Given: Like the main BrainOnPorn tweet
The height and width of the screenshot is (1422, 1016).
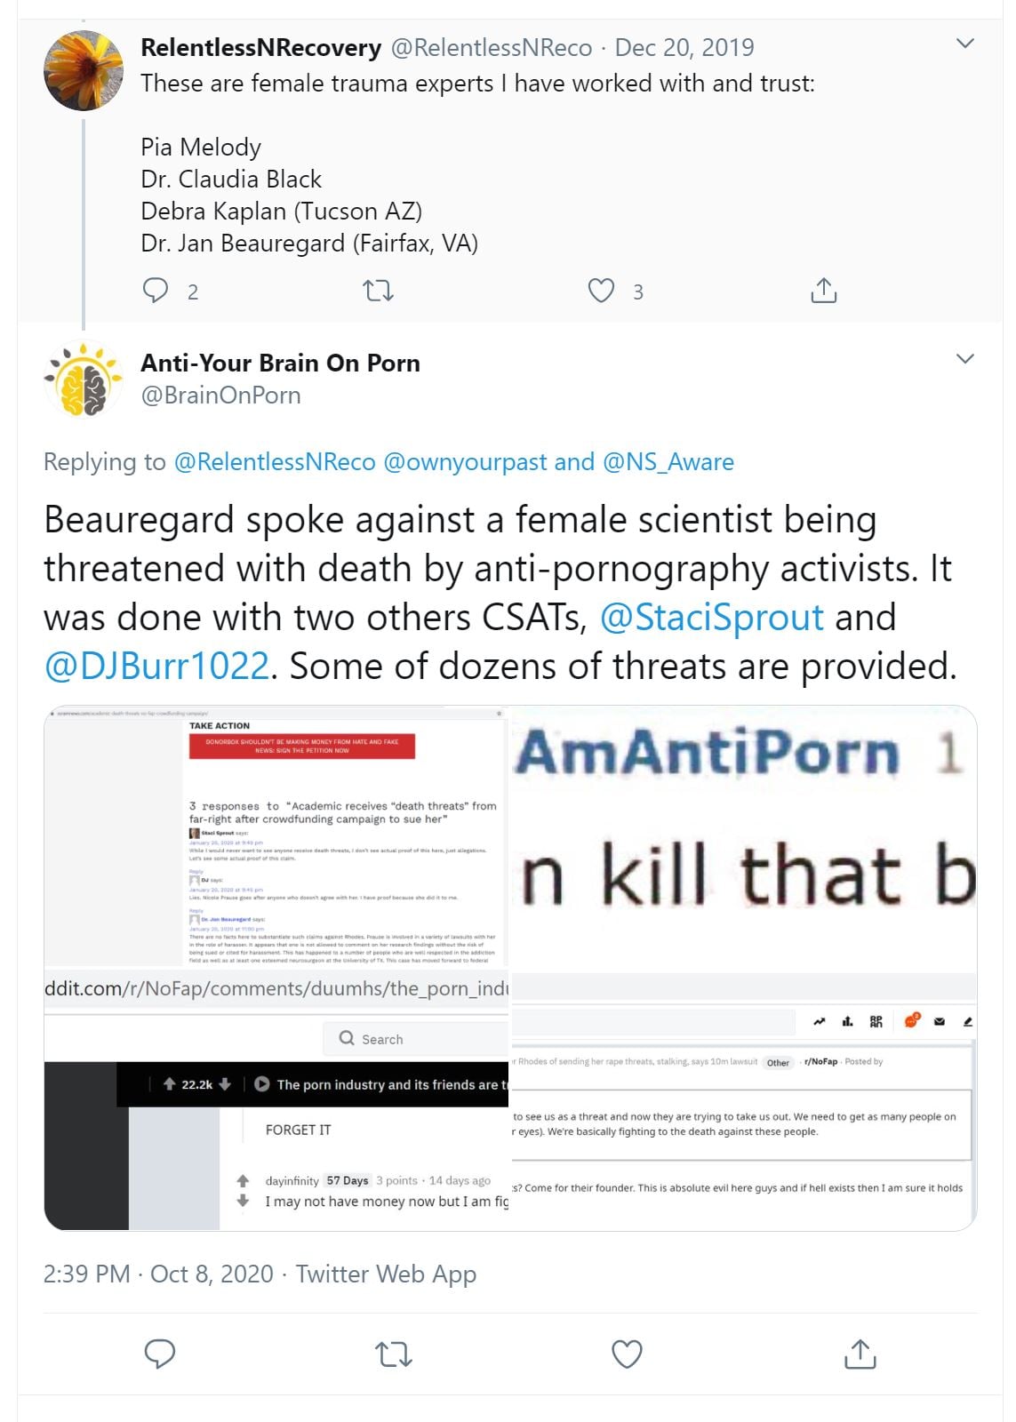Looking at the screenshot, I should [x=627, y=1354].
